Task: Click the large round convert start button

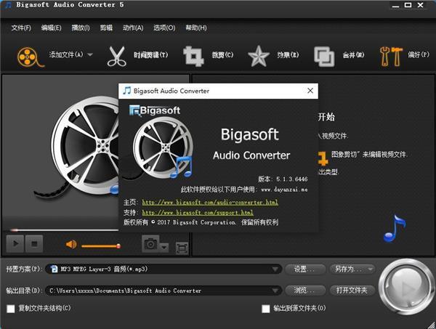Action: point(405,288)
